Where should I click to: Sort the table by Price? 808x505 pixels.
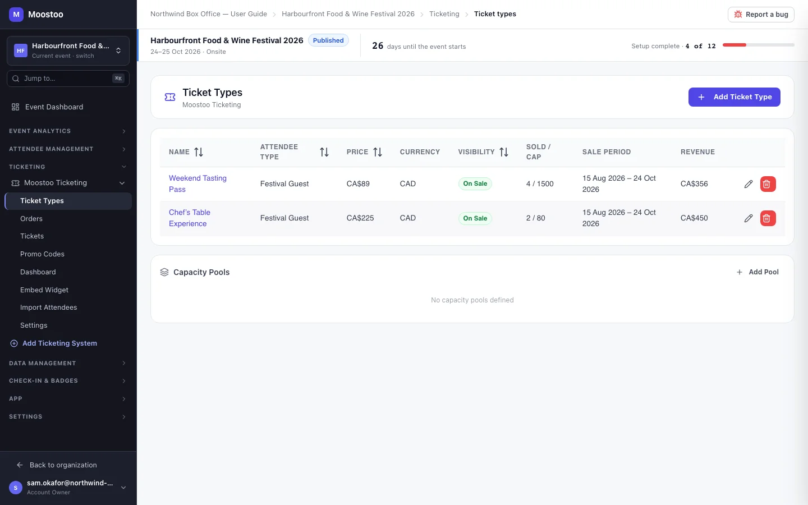pyautogui.click(x=378, y=152)
